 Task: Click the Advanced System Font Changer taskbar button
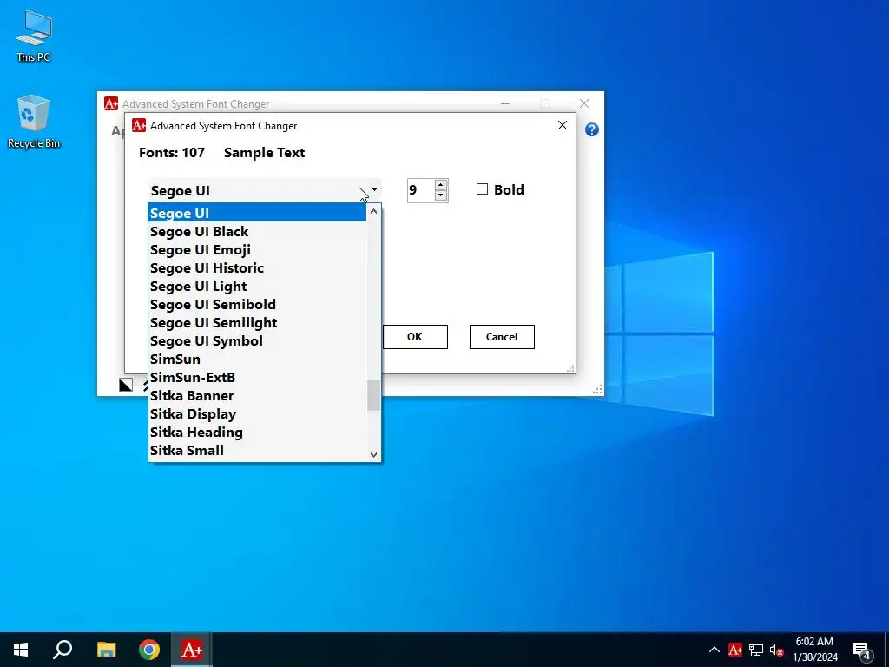click(192, 650)
